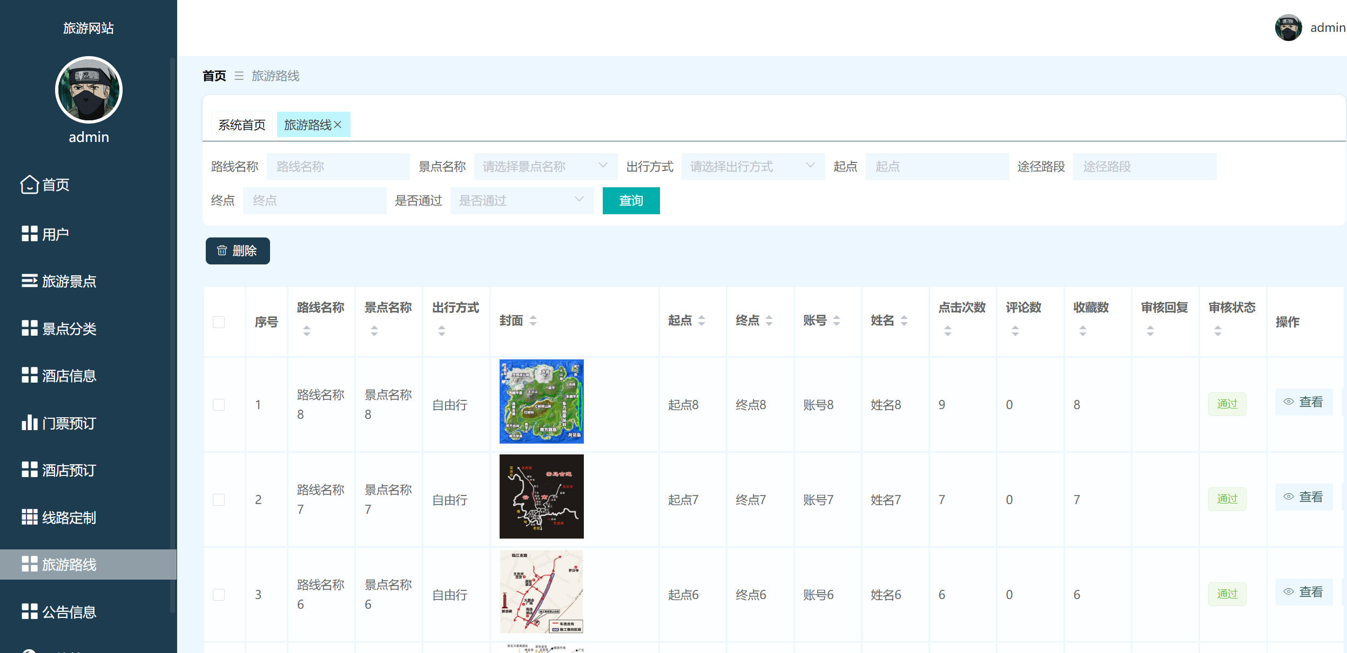
Task: Click the grid icon beside 用户
Action: coord(29,234)
